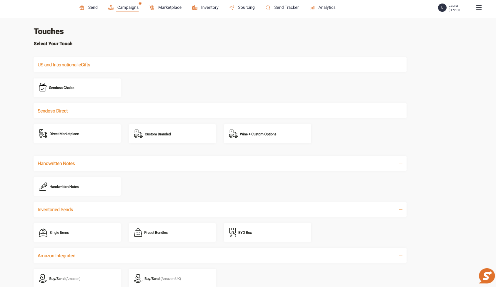This screenshot has width=496, height=287.
Task: Click the BYO Box hand icon
Action: [233, 232]
